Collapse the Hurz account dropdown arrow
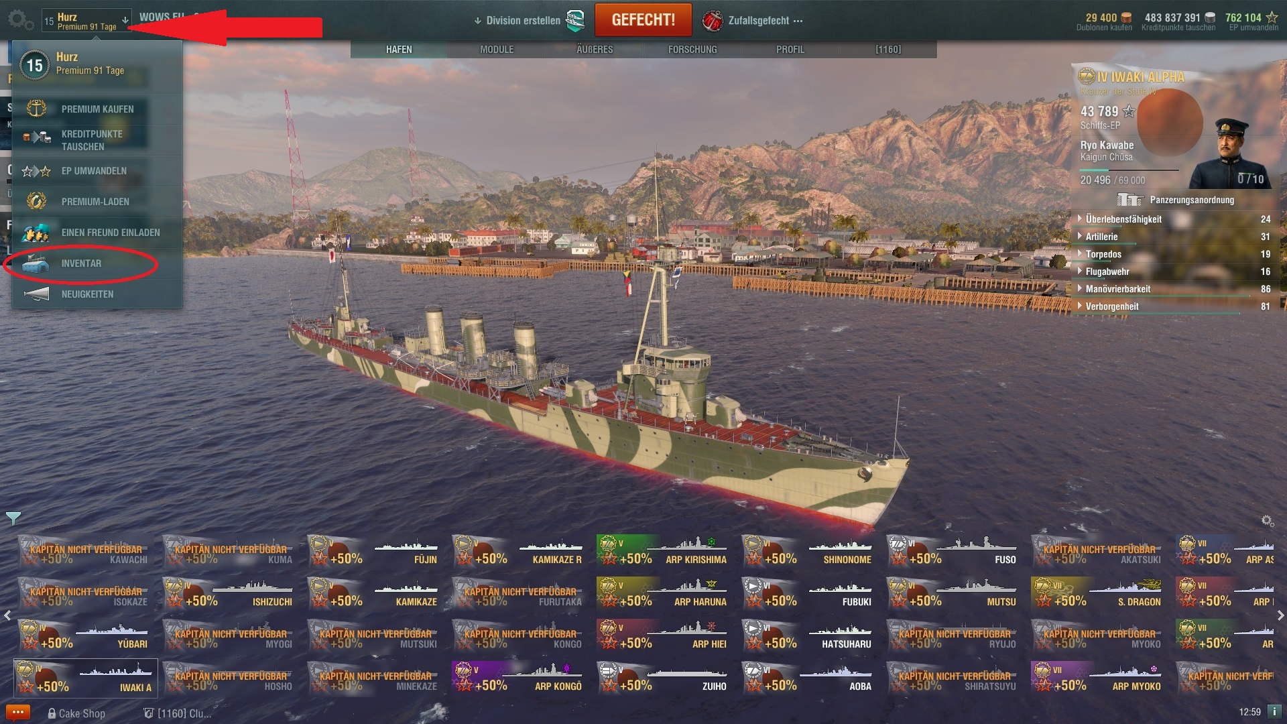This screenshot has height=724, width=1287. pyautogui.click(x=125, y=20)
